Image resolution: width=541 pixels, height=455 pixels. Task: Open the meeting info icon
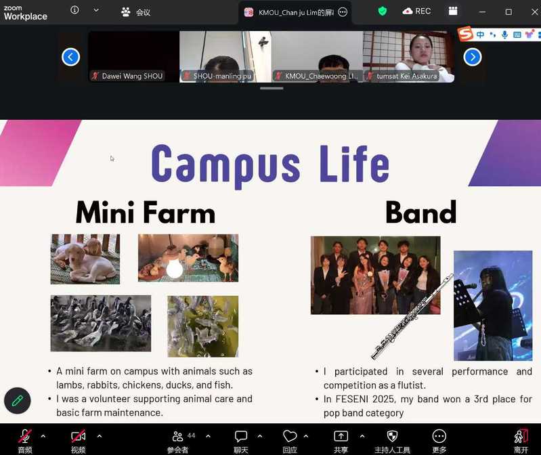point(74,10)
